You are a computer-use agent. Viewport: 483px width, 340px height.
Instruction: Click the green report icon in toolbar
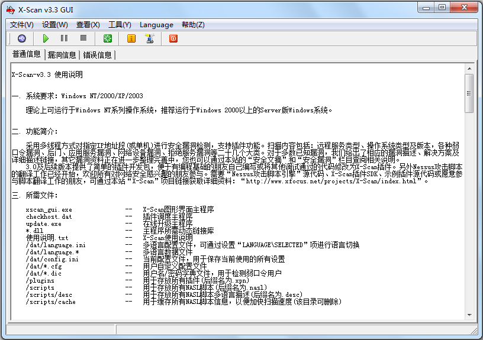tap(108, 38)
